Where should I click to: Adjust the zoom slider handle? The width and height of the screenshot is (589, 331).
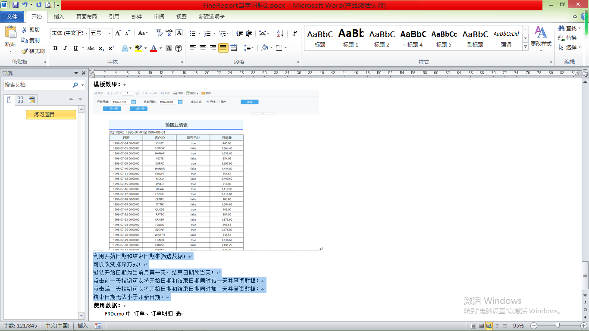(558, 326)
